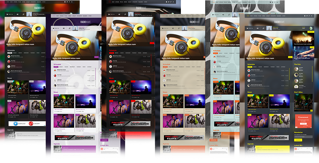
Task: Click first DJ avatar in yellow The DJs list
Action: [296, 69]
